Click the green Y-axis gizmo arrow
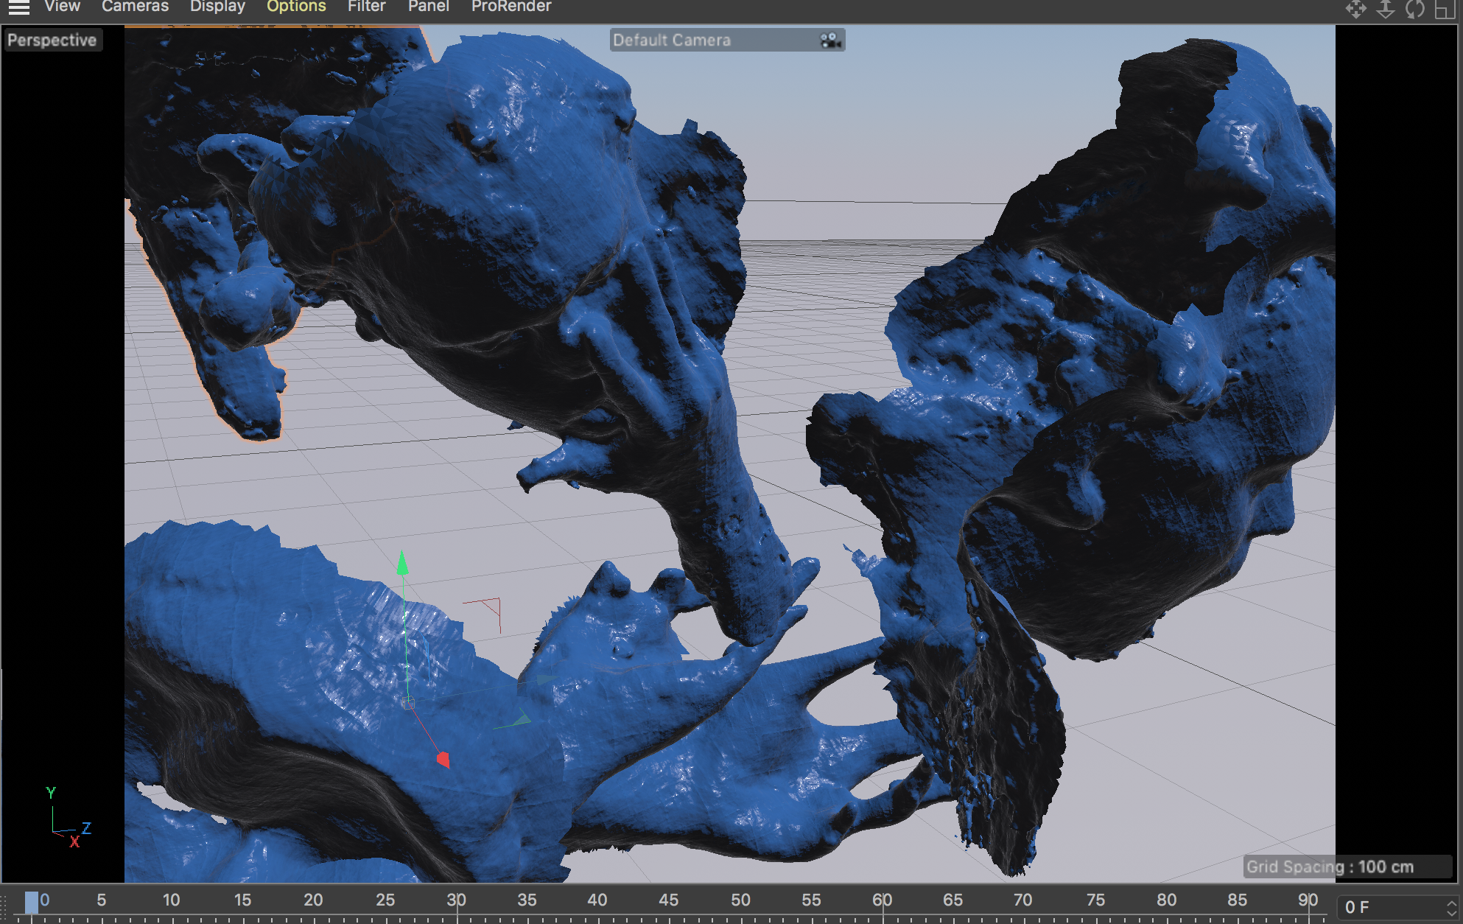Screen dimensions: 1463x924 pyautogui.click(x=402, y=564)
